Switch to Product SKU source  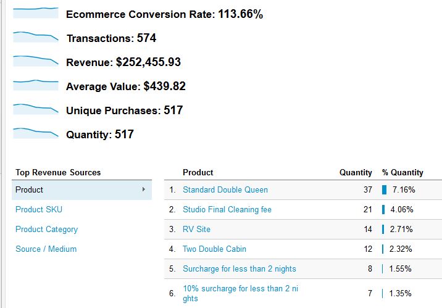(x=39, y=209)
